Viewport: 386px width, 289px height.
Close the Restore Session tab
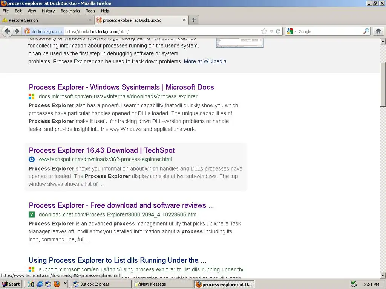[x=90, y=20]
